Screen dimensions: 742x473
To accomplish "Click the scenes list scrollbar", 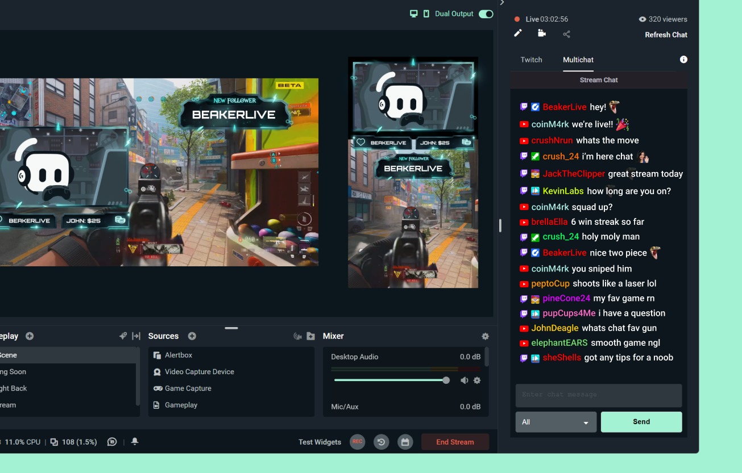I will 138,378.
